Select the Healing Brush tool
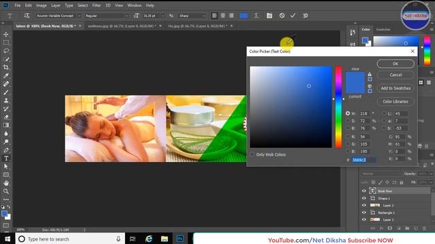The image size is (435, 244). [x=6, y=84]
